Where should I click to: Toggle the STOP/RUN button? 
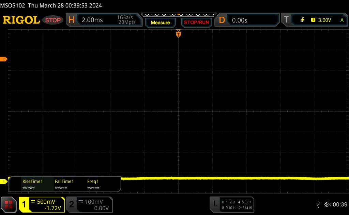tap(196, 23)
